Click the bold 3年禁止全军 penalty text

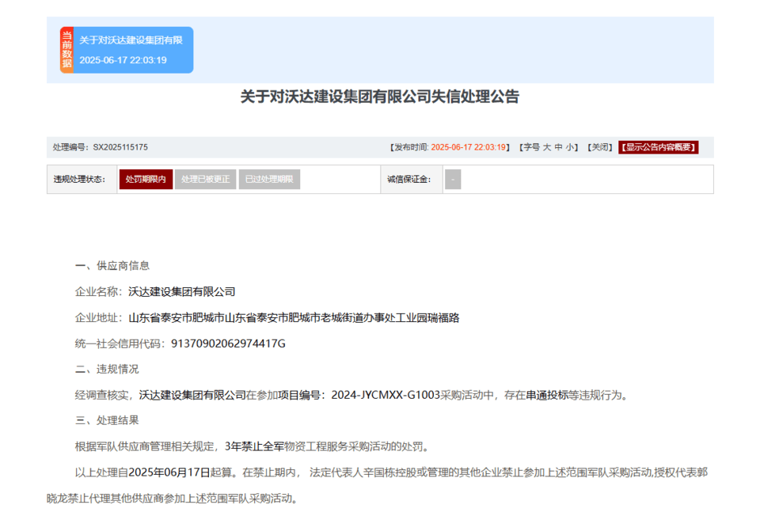coord(254,446)
